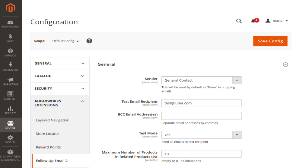Click the Test Email Recipient field
299x168 pixels.
tap(201, 103)
